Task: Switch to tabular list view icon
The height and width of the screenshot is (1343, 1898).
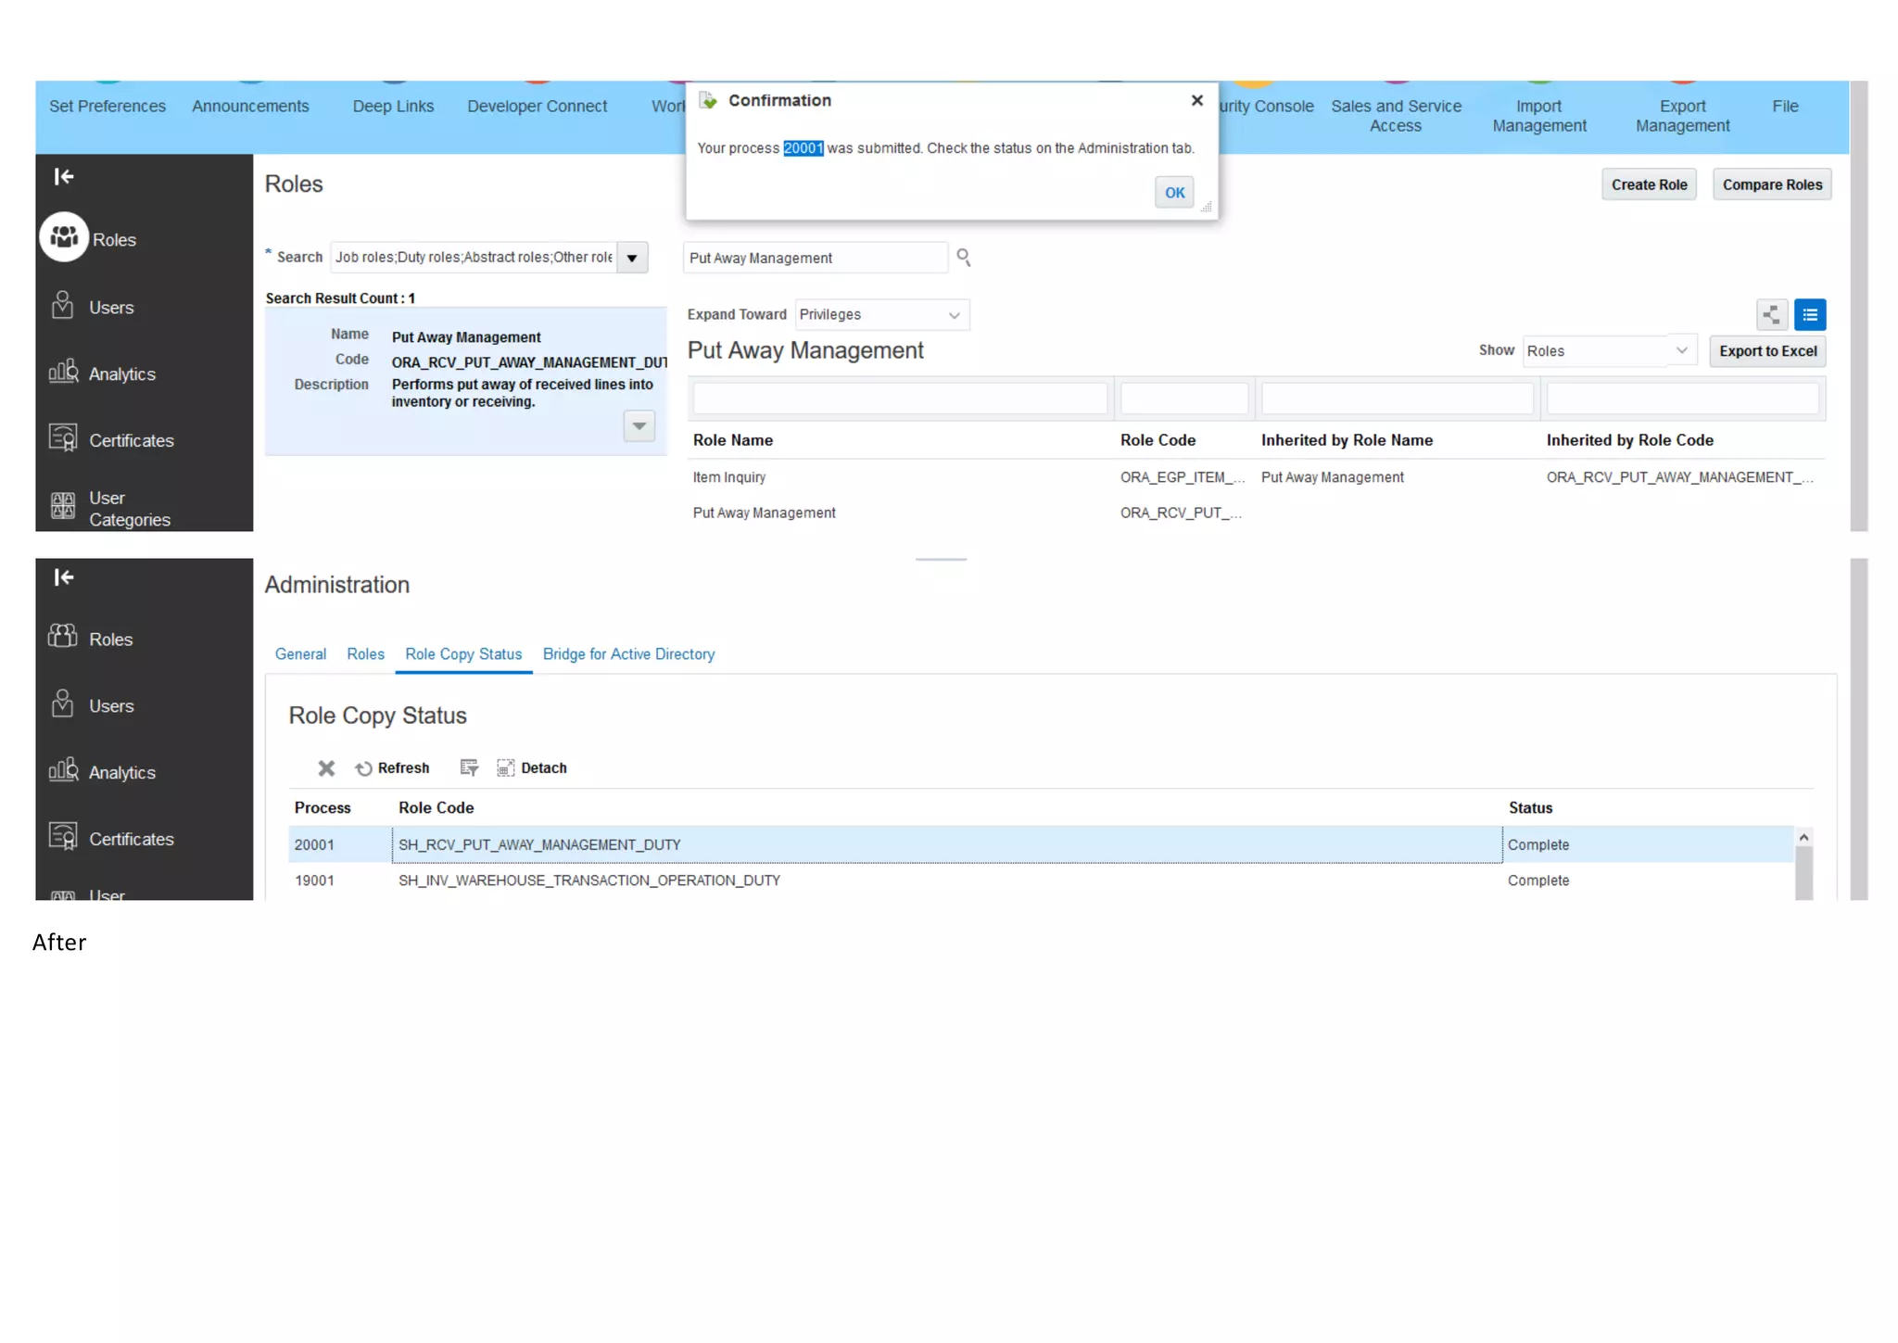Action: point(1809,314)
